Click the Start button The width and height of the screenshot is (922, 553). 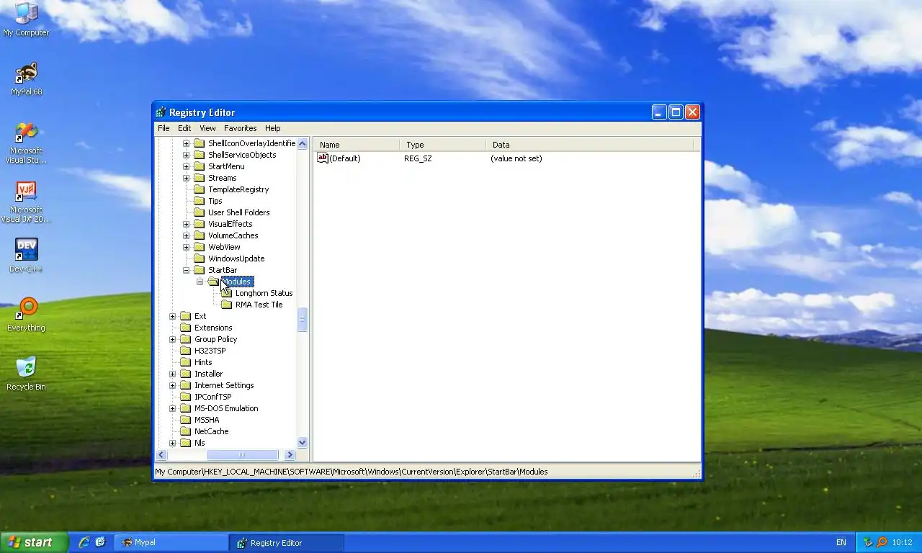(34, 542)
